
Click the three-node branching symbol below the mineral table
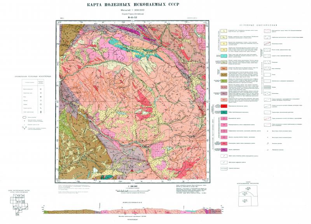tap(24, 128)
